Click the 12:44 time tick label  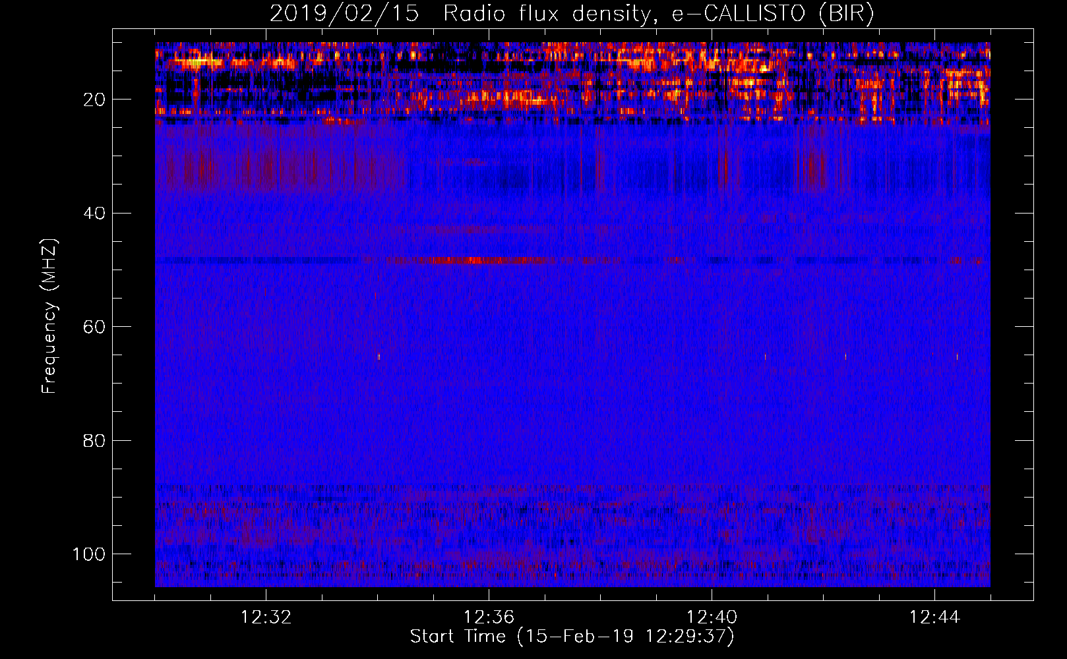coord(934,617)
